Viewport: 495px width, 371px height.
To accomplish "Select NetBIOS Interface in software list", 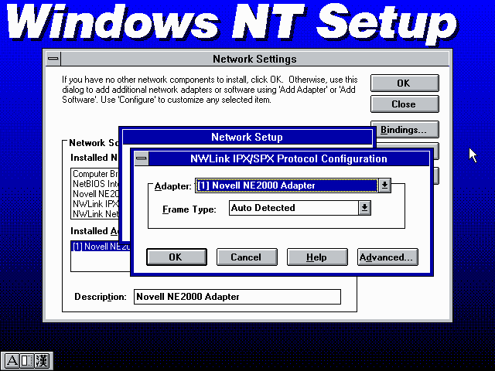I will [x=95, y=184].
